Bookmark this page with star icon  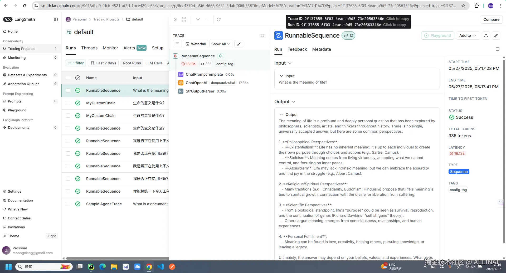463,6
